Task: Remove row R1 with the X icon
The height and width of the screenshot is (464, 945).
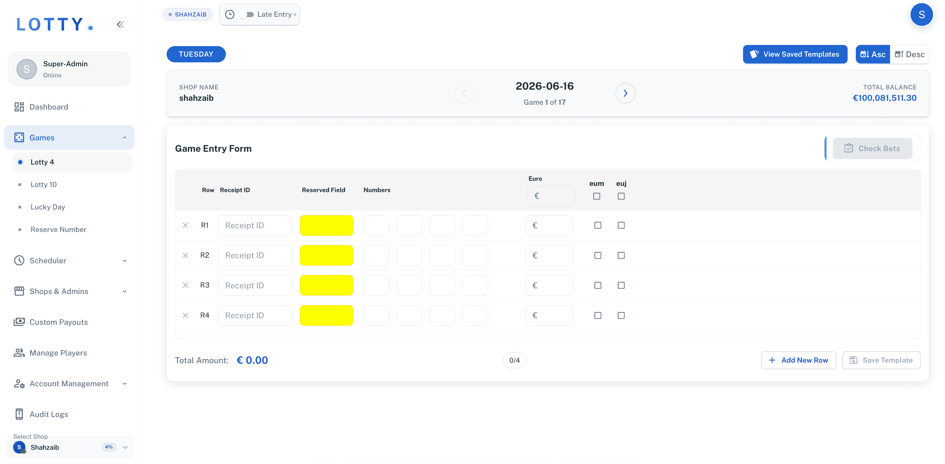Action: click(186, 225)
